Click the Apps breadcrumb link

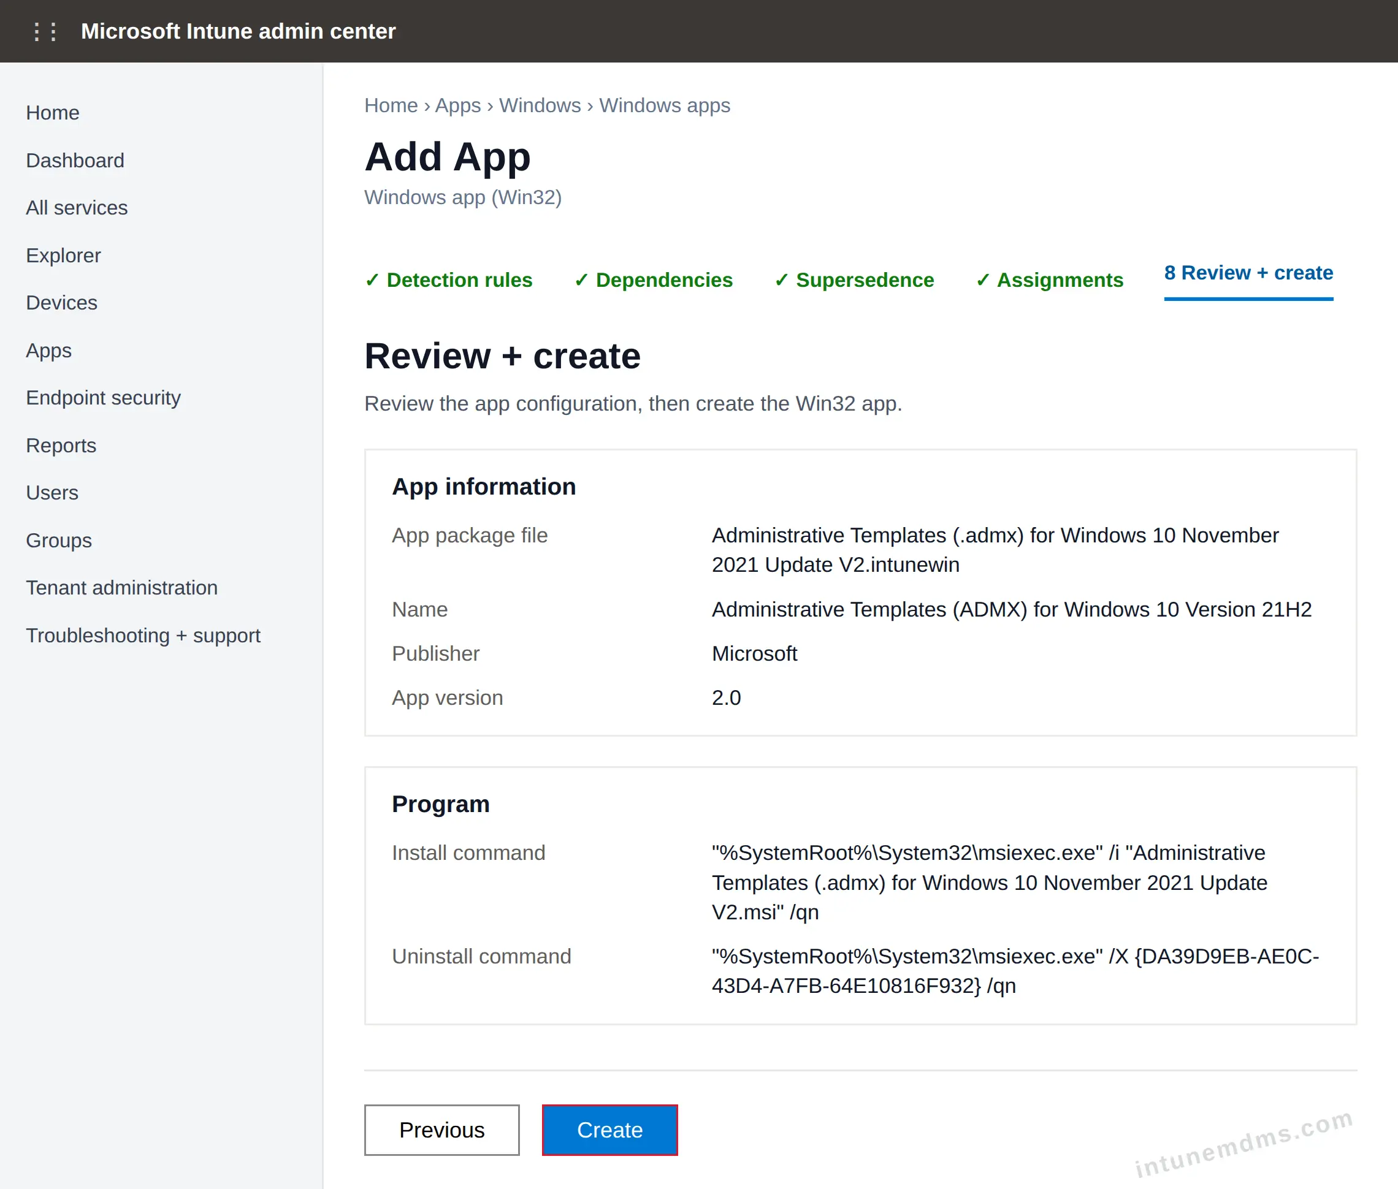(x=458, y=106)
